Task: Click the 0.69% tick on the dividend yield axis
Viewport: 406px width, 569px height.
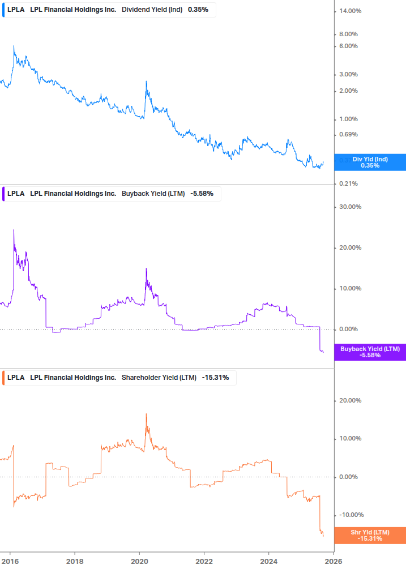Action: point(348,134)
